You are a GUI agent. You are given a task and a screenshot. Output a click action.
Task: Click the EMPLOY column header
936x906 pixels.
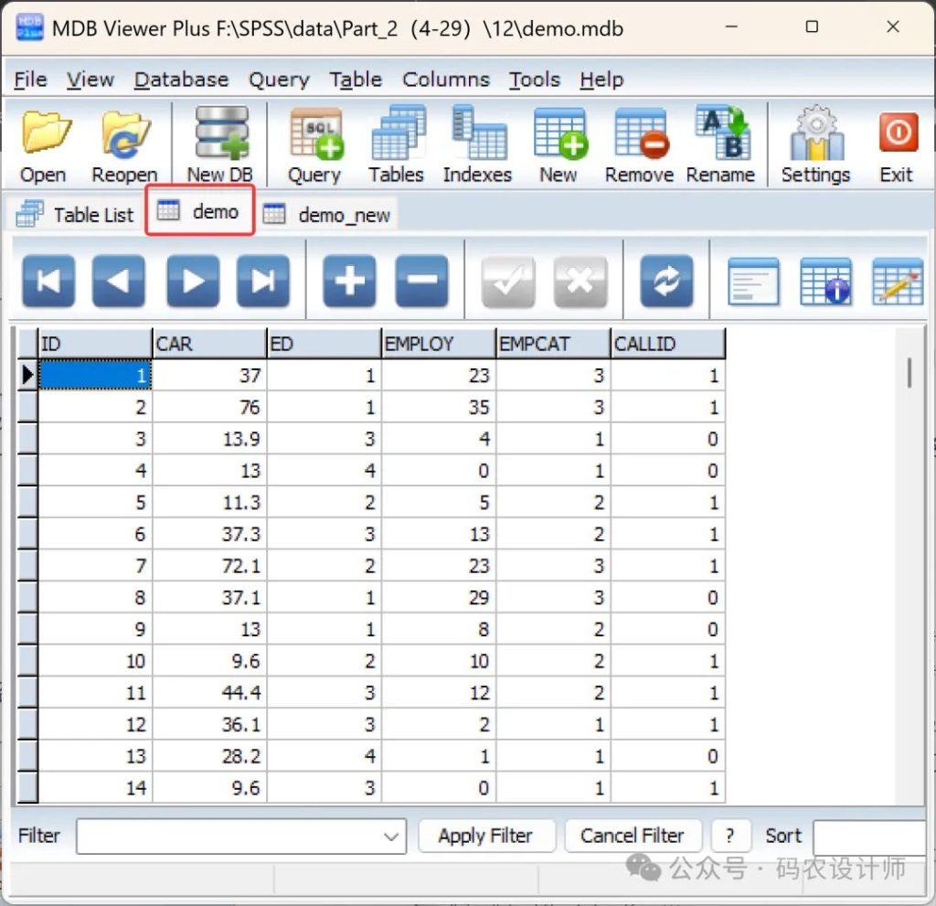pos(438,344)
